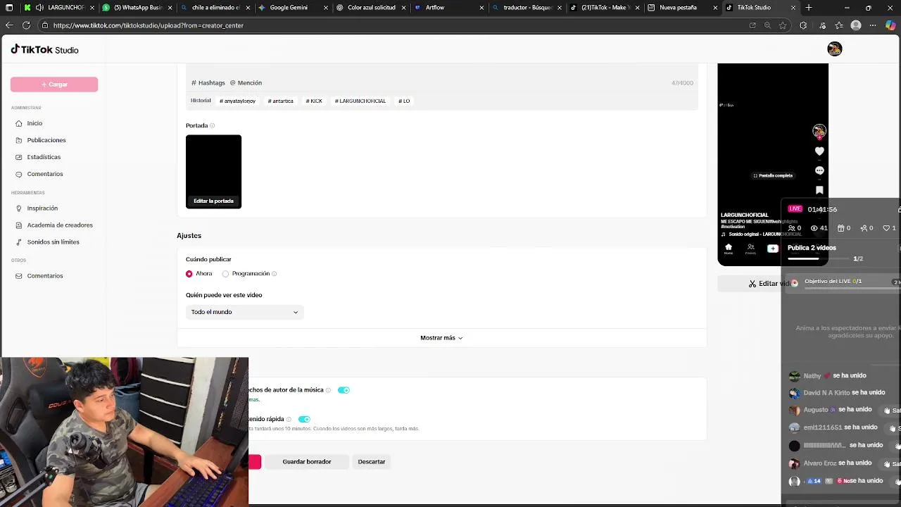Click the info icon beside rápida label
901x507 pixels.
click(289, 419)
